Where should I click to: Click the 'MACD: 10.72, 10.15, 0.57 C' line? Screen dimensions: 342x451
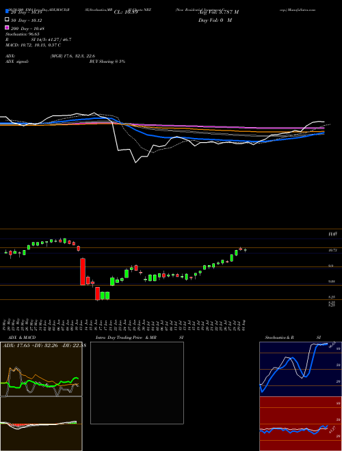33,45
